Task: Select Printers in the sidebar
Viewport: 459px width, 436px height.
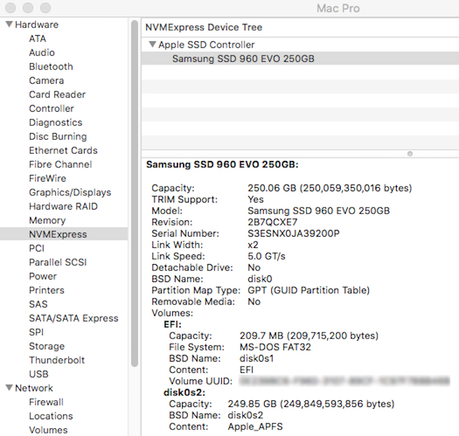Action: point(46,290)
